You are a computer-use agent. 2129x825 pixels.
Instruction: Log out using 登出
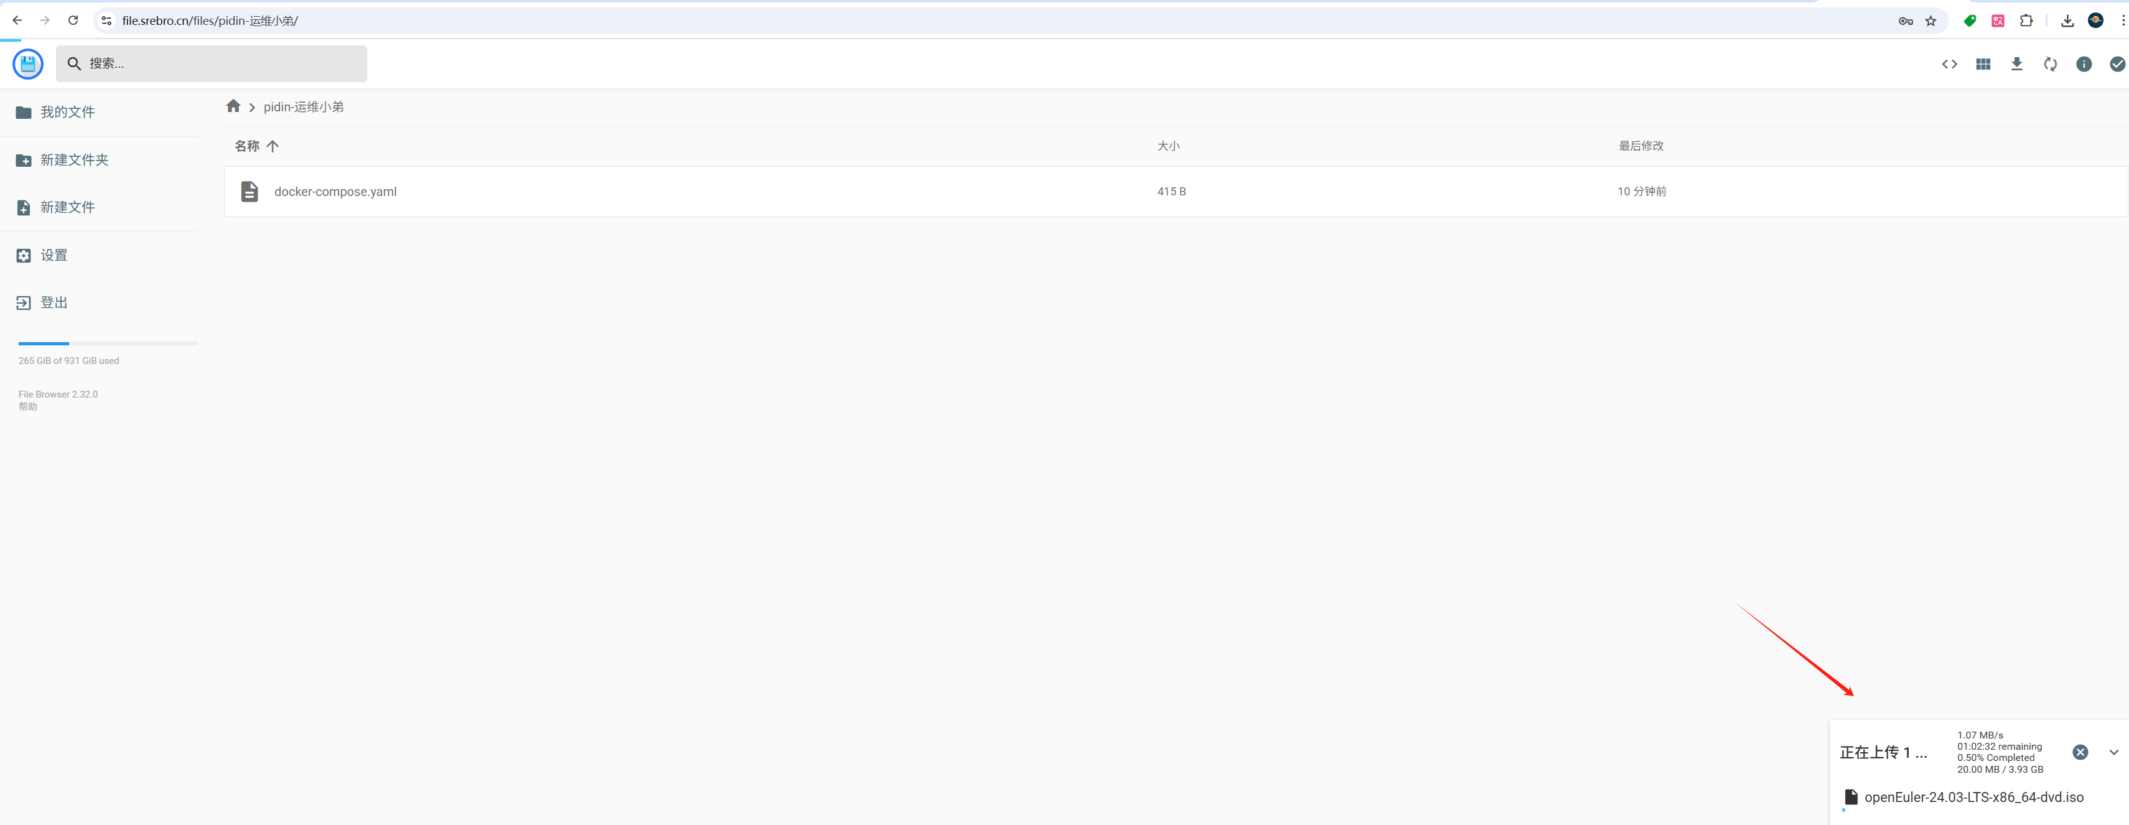coord(54,302)
